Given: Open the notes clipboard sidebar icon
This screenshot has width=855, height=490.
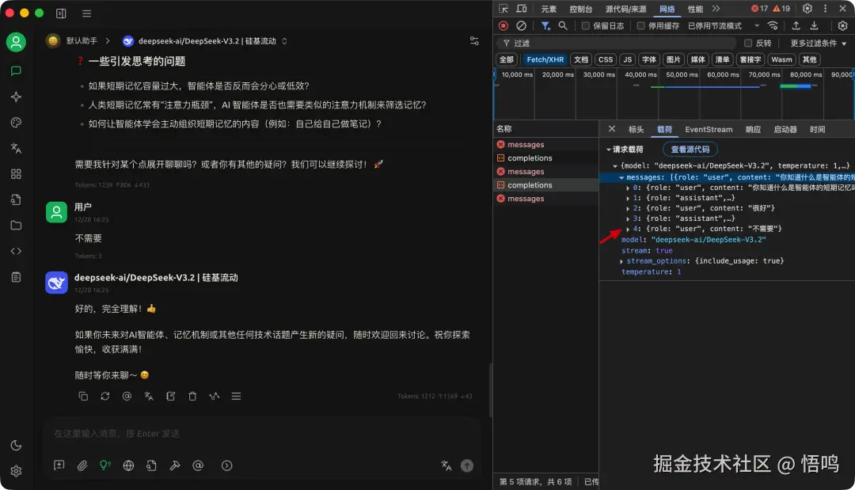Looking at the screenshot, I should point(16,277).
